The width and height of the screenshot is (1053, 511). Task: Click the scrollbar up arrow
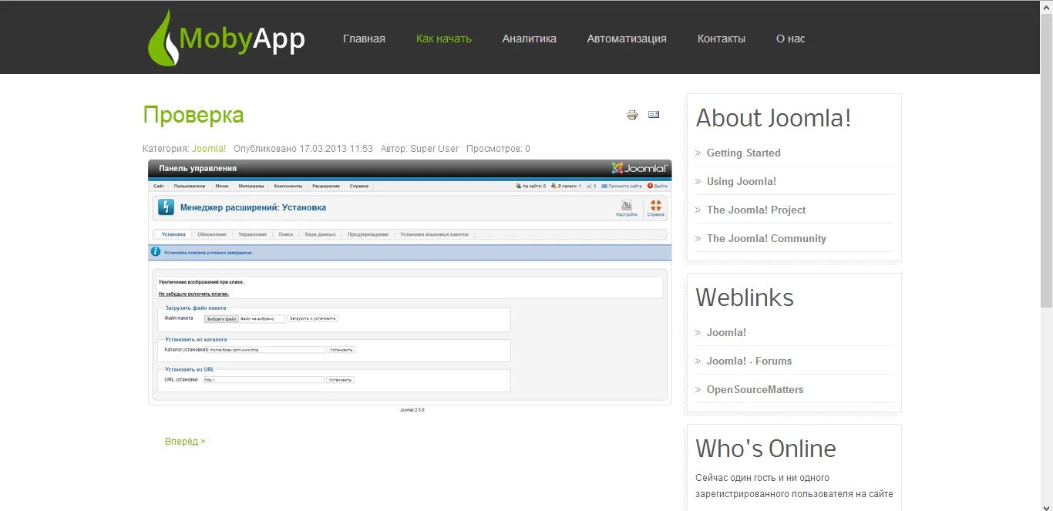(1046, 5)
